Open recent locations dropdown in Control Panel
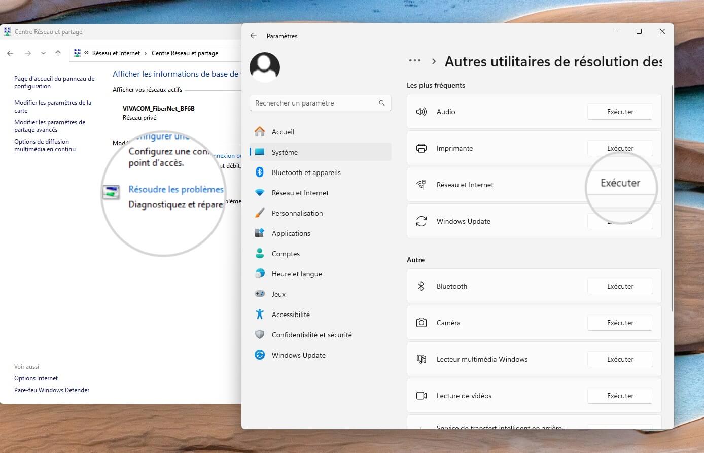704x453 pixels. [x=43, y=53]
